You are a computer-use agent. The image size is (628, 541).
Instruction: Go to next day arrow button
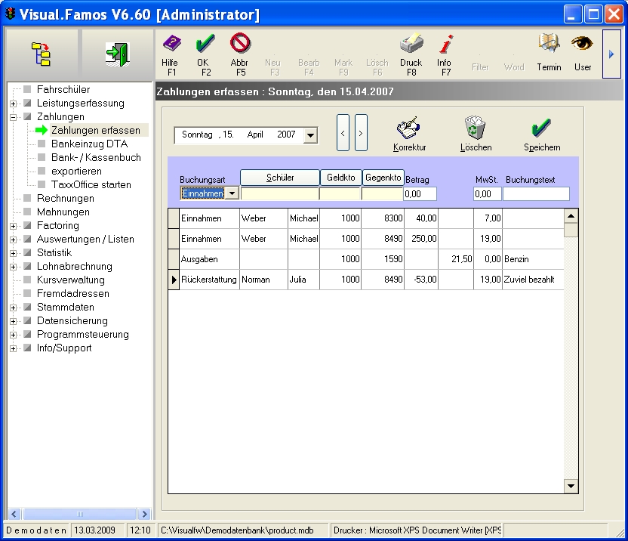361,134
